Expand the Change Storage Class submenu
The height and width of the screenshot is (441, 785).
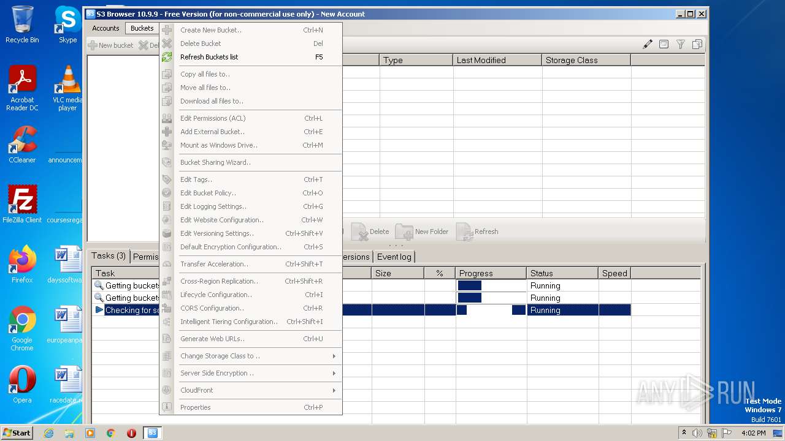pos(250,356)
